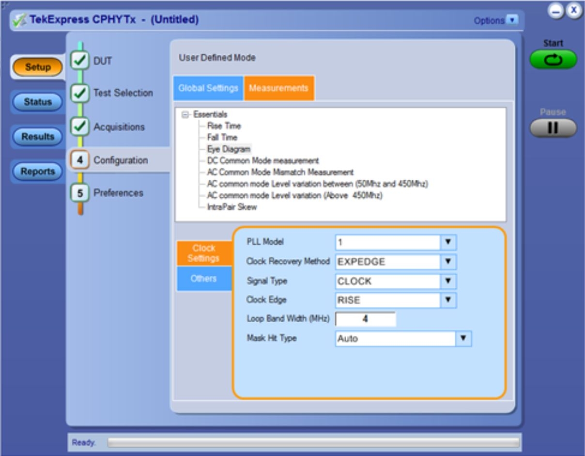This screenshot has height=456, width=585.
Task: Expand the Mask Hit Type dropdown
Action: [x=463, y=338]
